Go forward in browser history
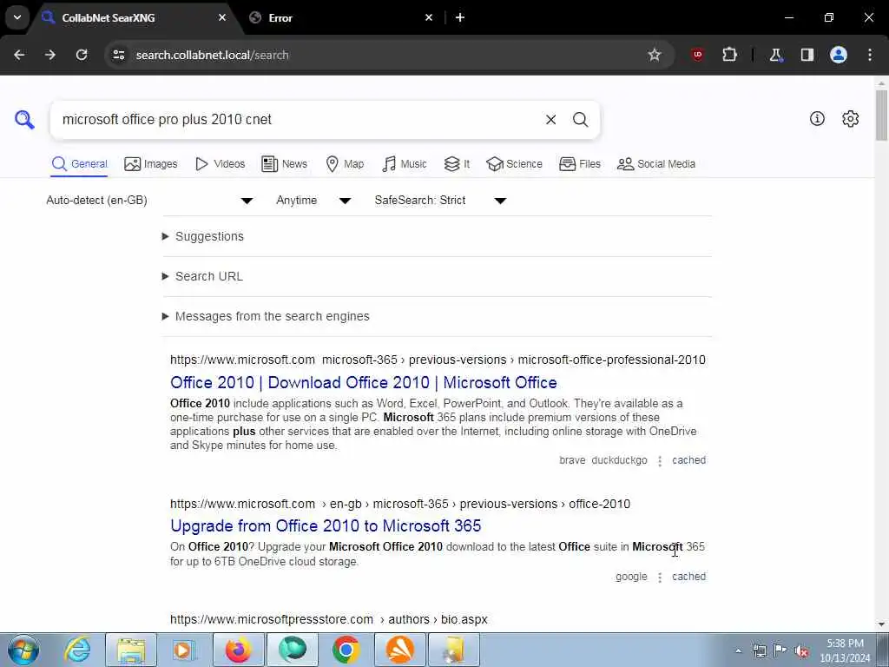Screen dimensions: 889x667 pos(50,55)
